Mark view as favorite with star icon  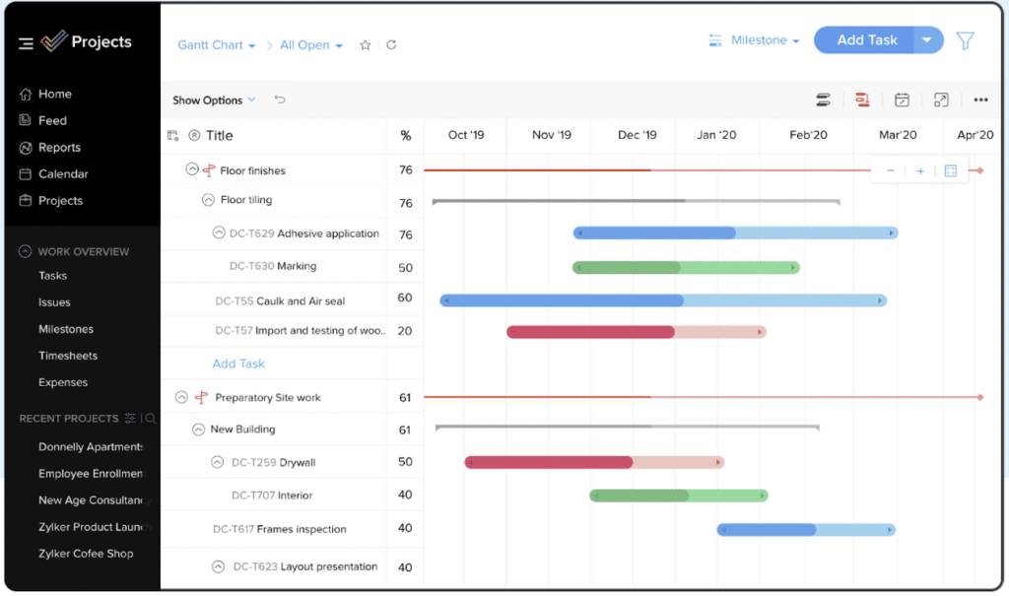tap(366, 45)
